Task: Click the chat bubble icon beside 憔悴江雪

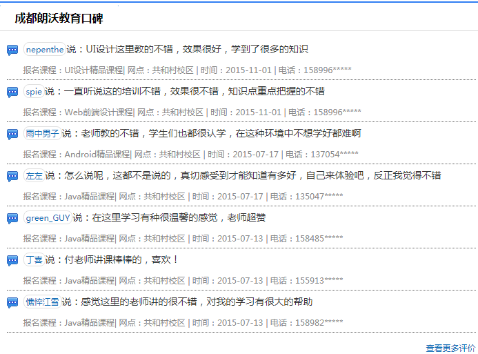Action: point(12,302)
